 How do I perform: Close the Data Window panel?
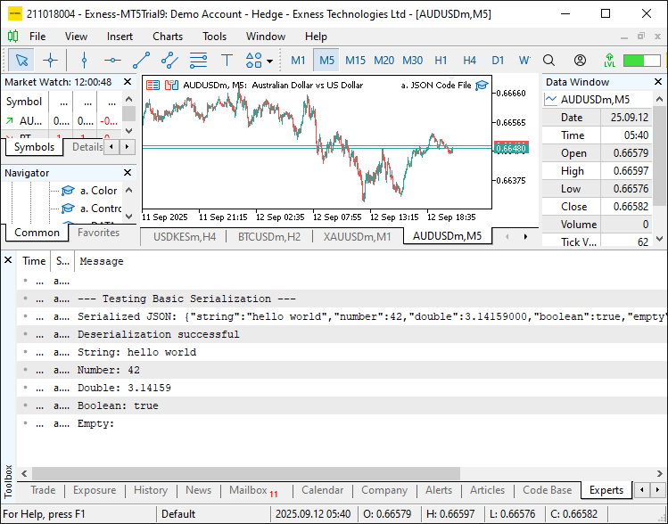click(658, 81)
